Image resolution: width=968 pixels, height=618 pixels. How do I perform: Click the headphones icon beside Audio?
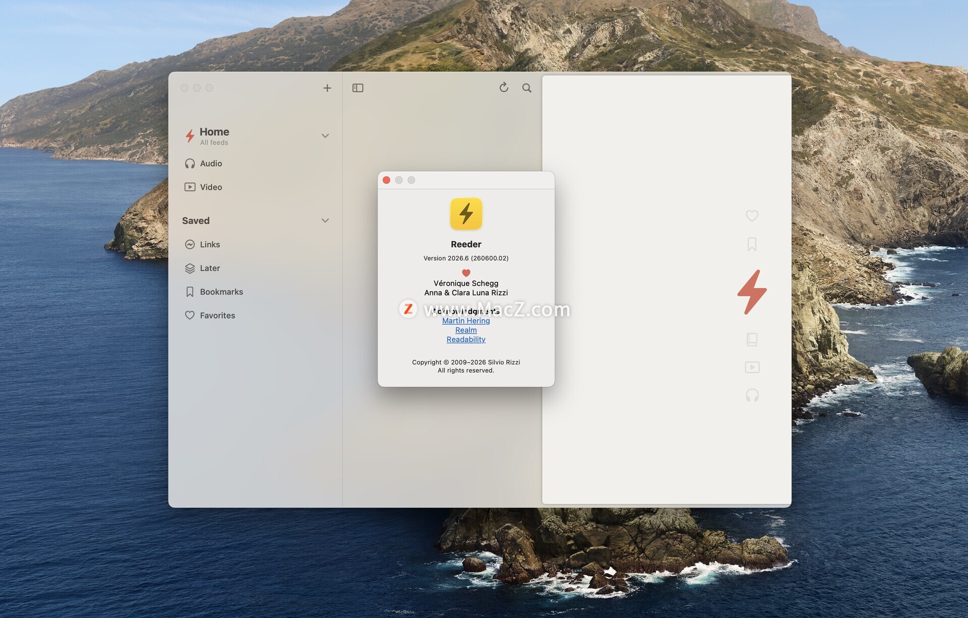coord(190,164)
